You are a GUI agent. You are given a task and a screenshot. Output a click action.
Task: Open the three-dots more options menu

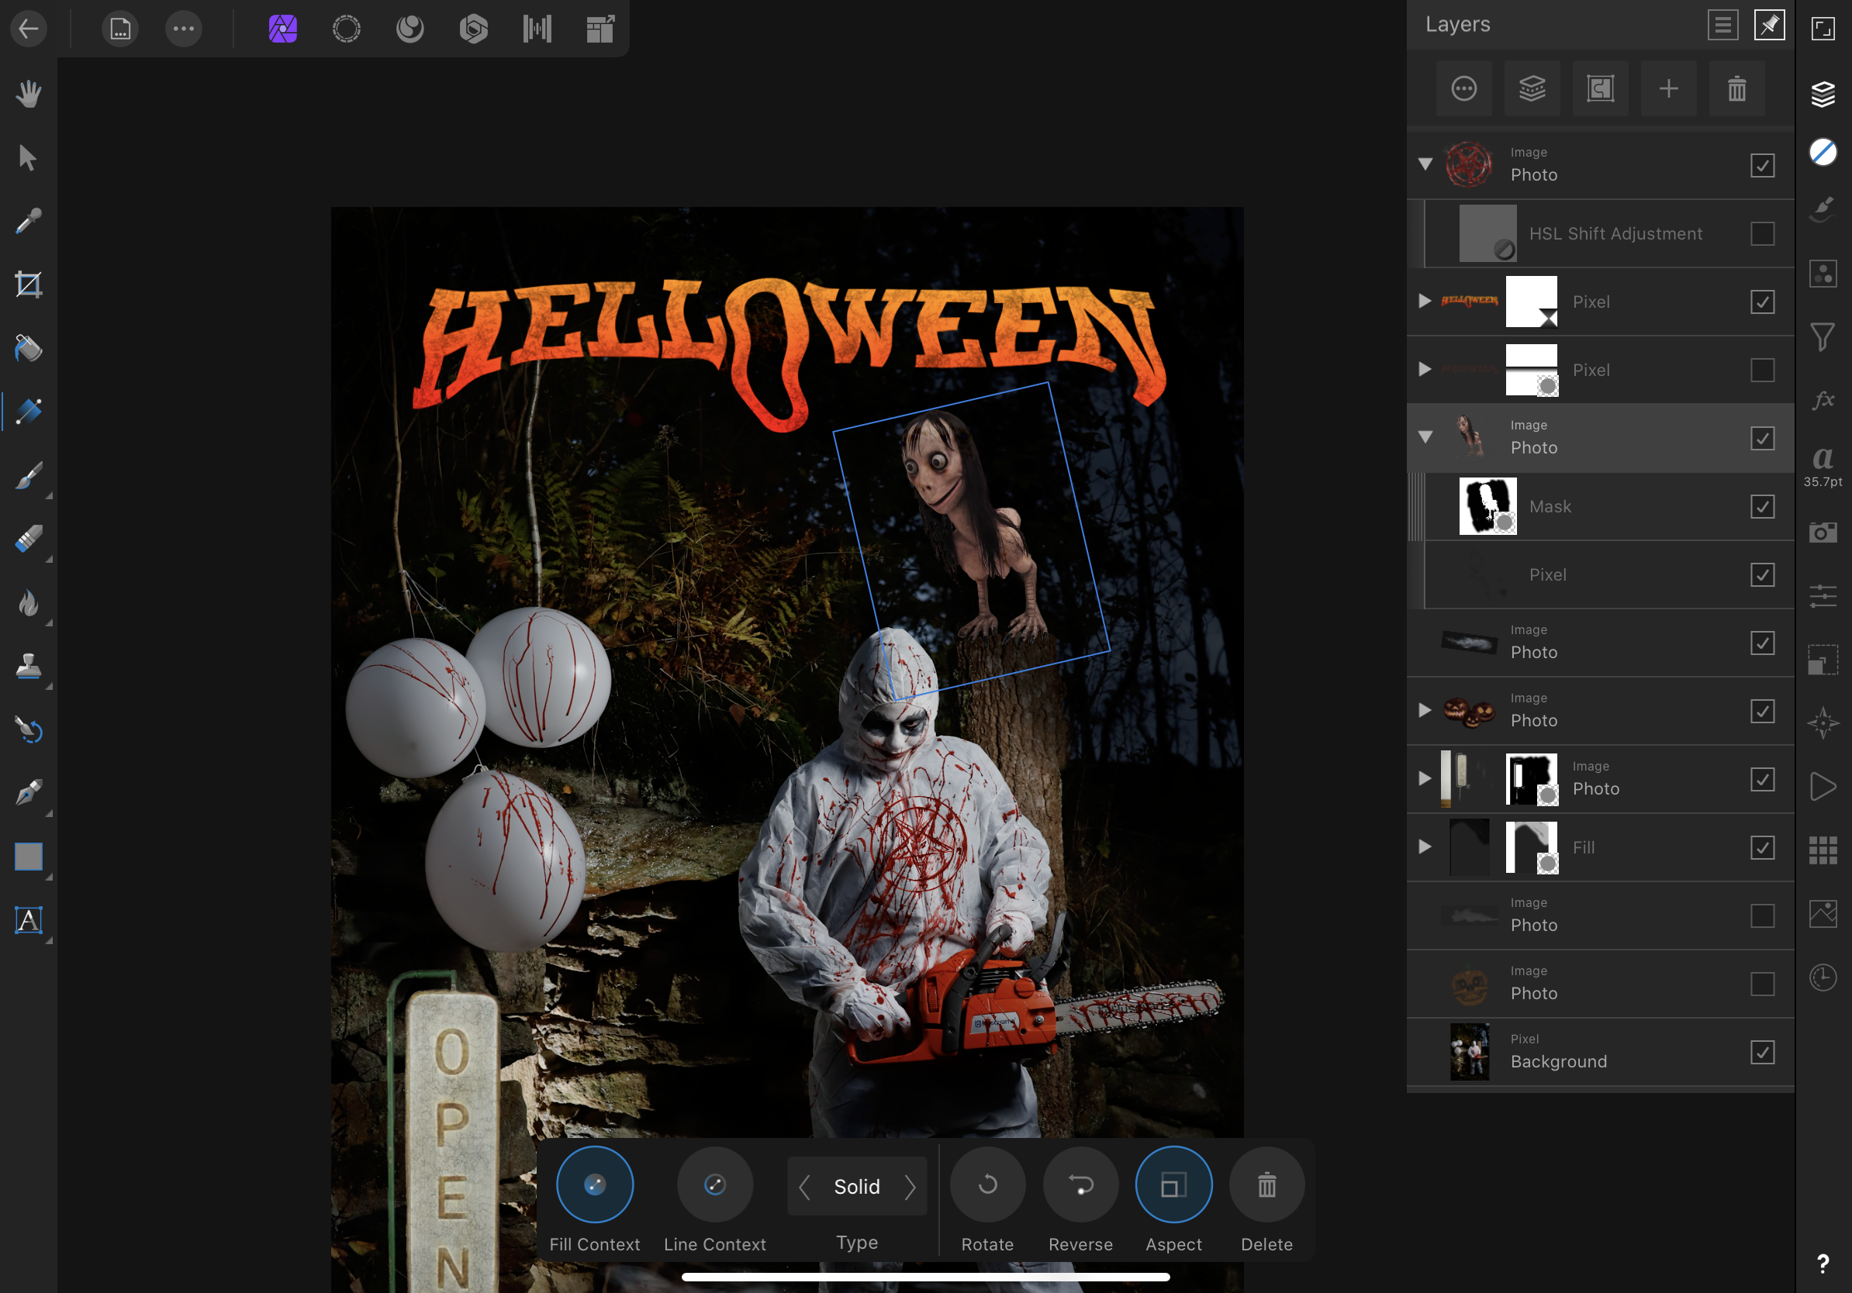point(184,29)
